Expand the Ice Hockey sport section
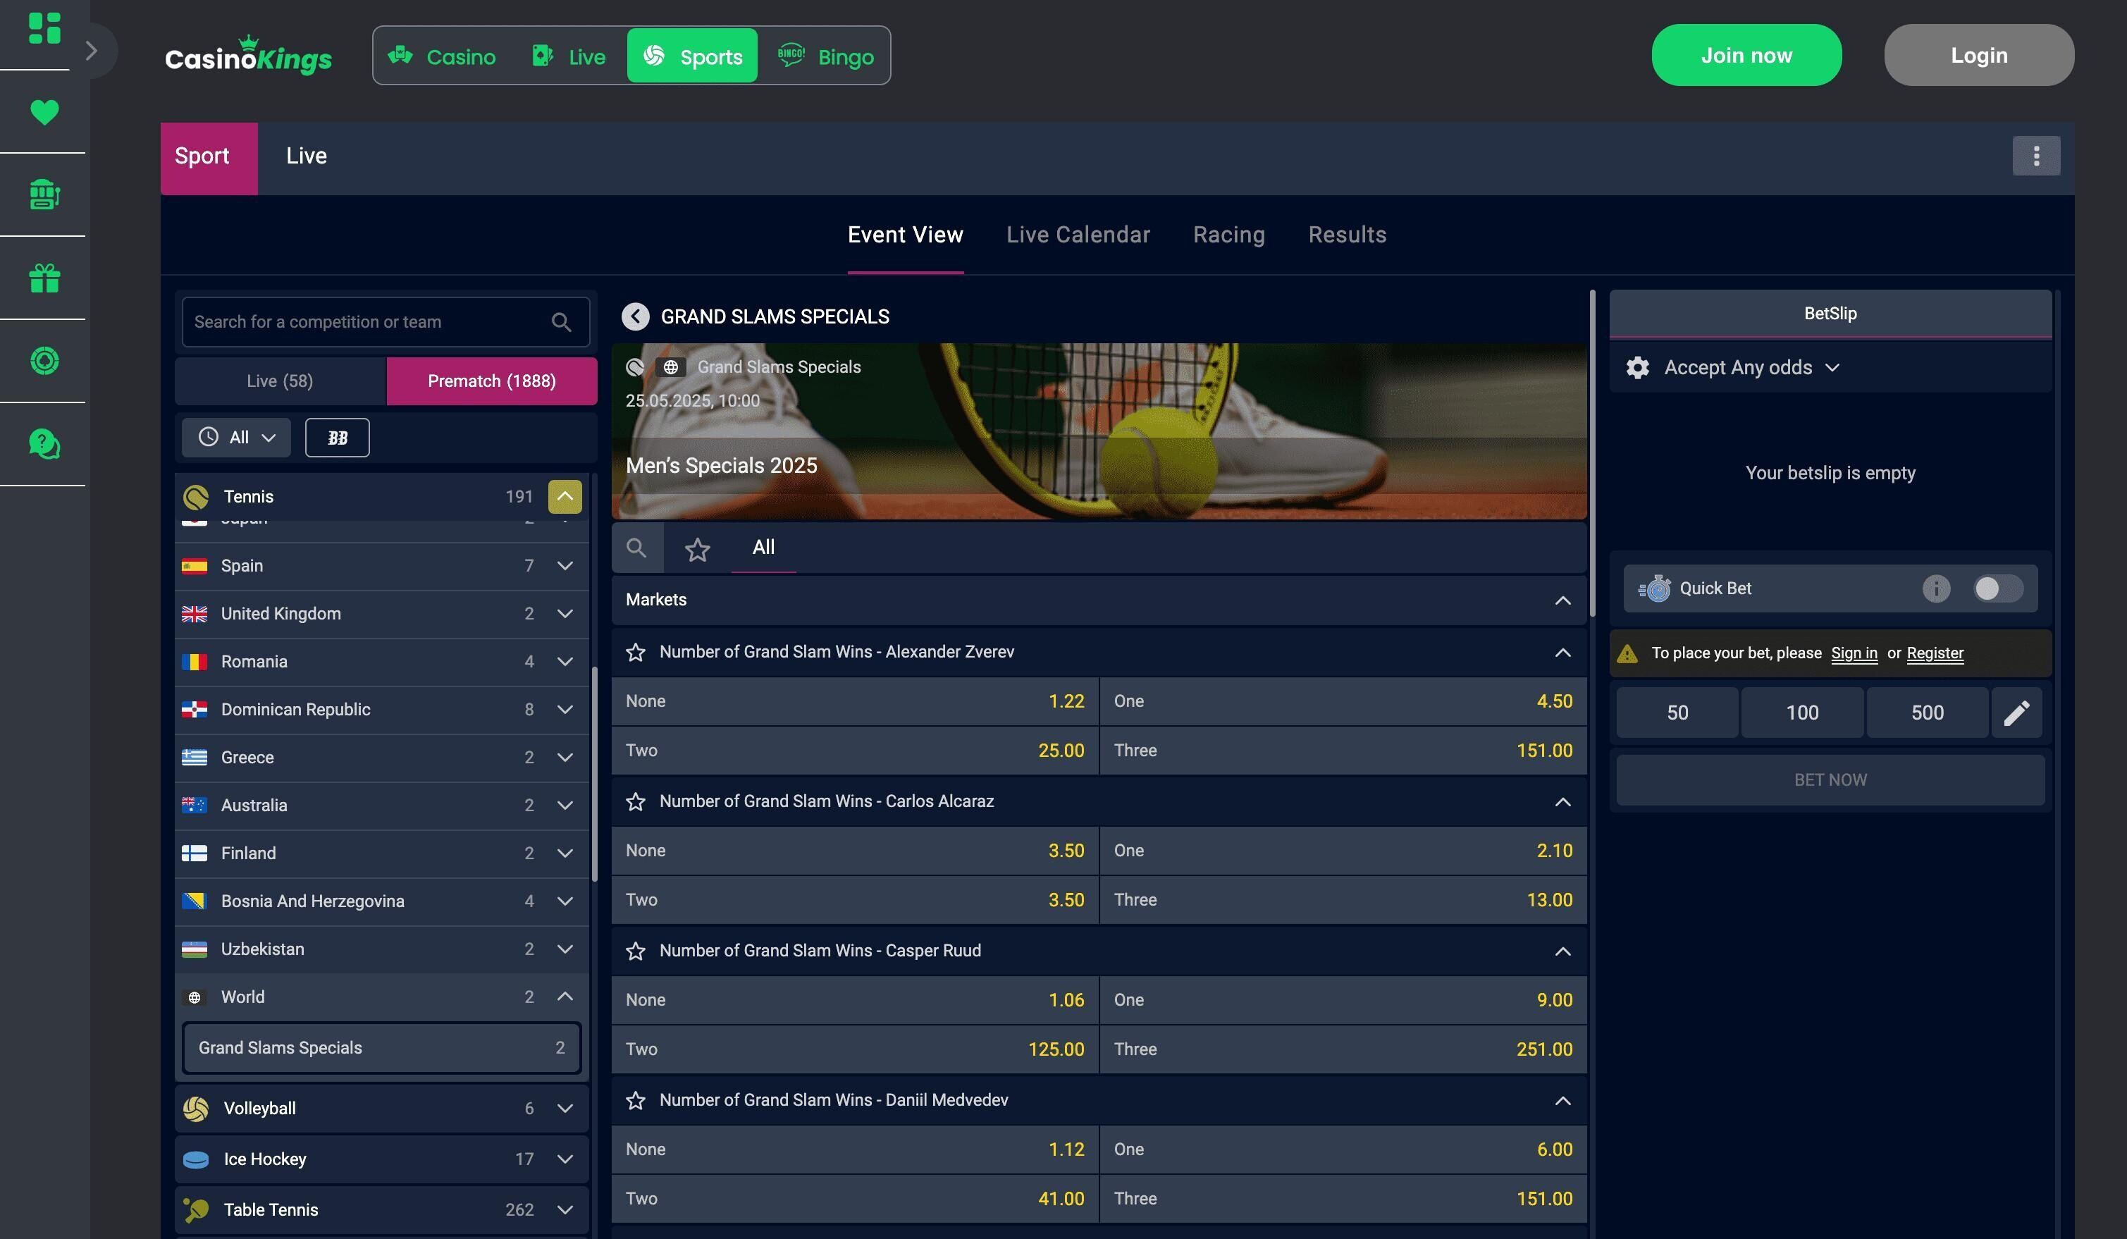The height and width of the screenshot is (1239, 2127). pyautogui.click(x=565, y=1159)
